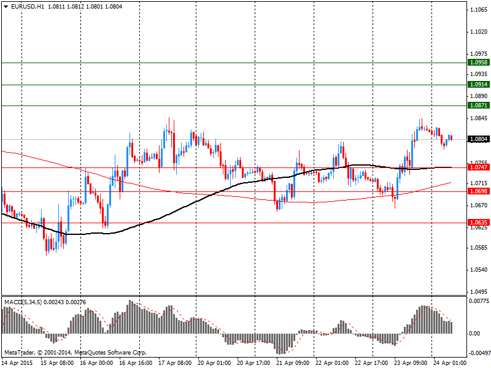Click the 14 Apr 2015 date label
The image size is (491, 368).
click(18, 363)
